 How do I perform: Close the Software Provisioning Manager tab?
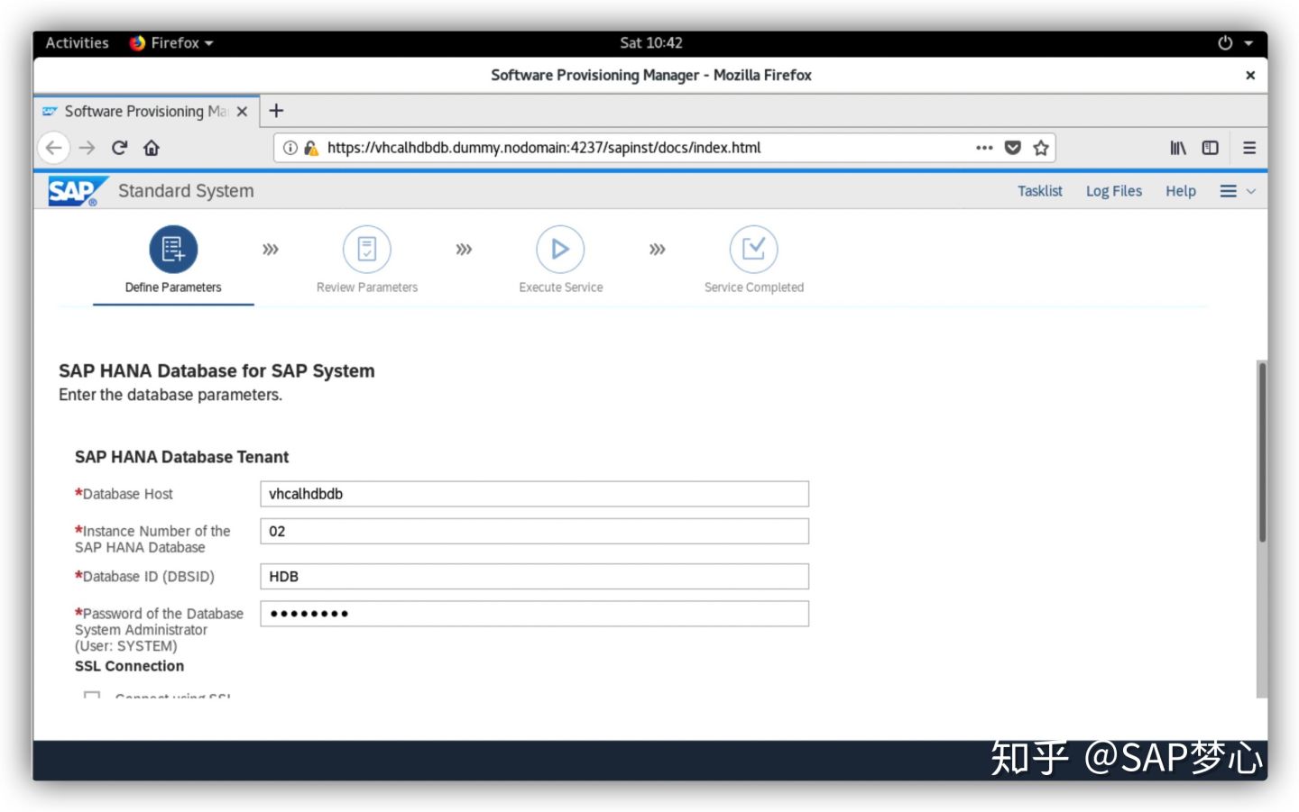pos(242,112)
